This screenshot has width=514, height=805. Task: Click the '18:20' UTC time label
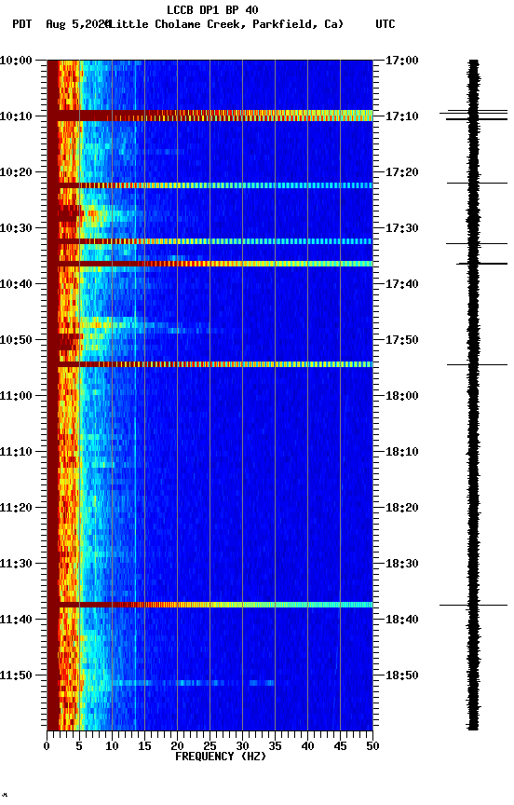401,508
